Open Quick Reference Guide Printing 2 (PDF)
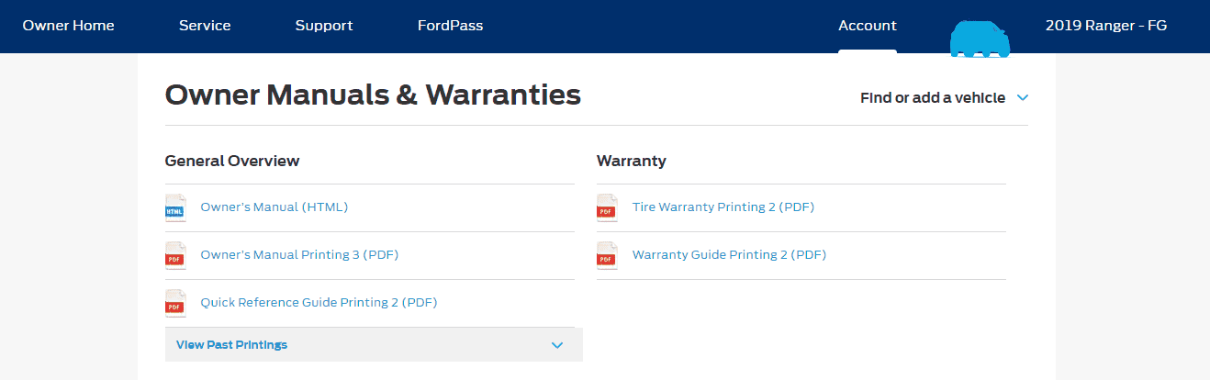 pyautogui.click(x=319, y=303)
